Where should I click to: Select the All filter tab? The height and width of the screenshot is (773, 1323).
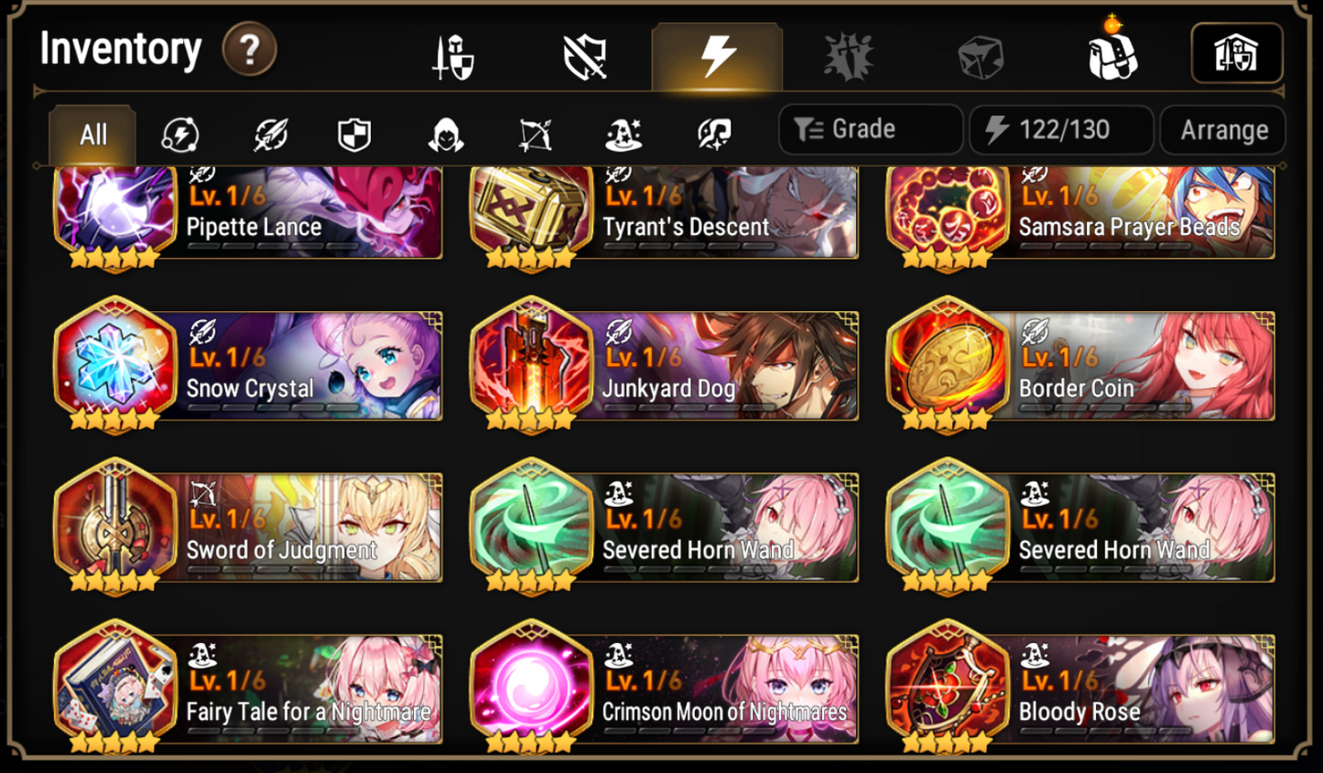(92, 135)
